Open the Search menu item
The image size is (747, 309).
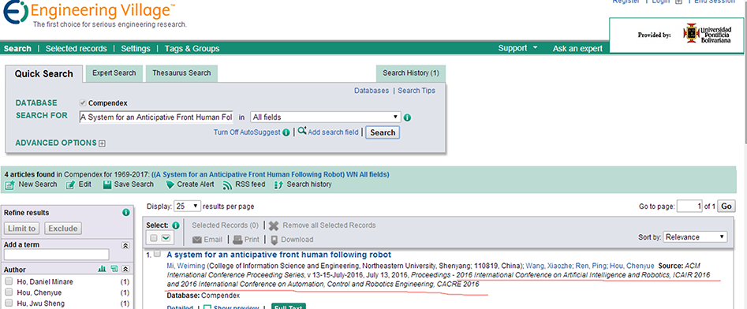17,49
